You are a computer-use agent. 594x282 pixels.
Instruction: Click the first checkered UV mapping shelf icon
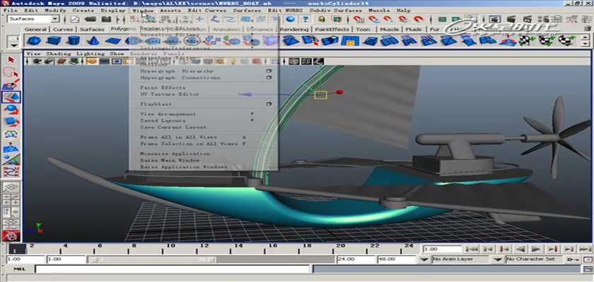point(526,40)
